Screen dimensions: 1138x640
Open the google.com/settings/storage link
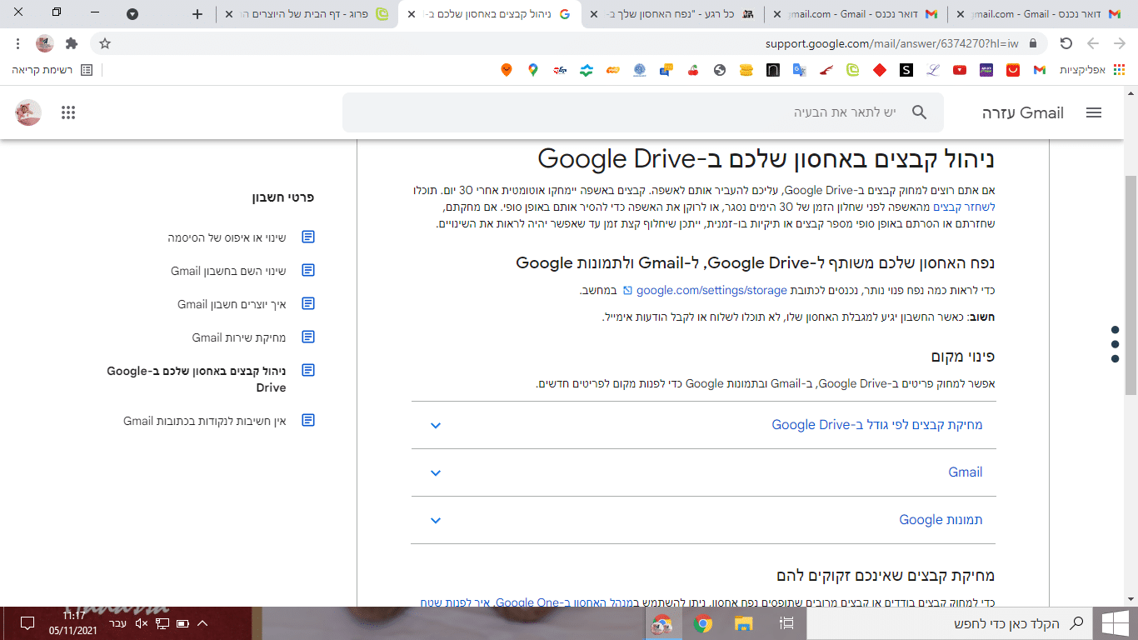(711, 290)
